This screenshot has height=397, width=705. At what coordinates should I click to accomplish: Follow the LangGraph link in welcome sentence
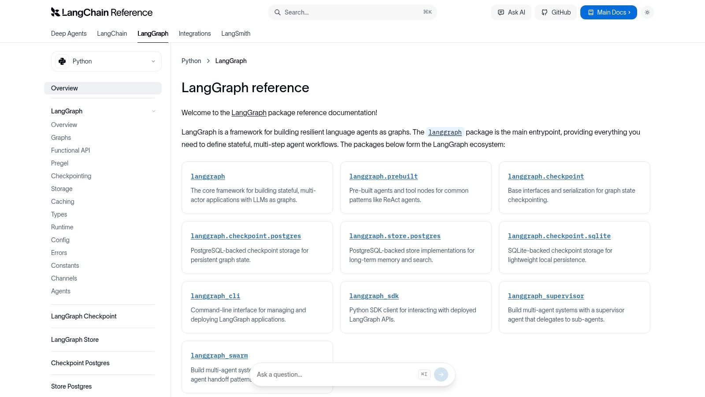[x=249, y=112]
